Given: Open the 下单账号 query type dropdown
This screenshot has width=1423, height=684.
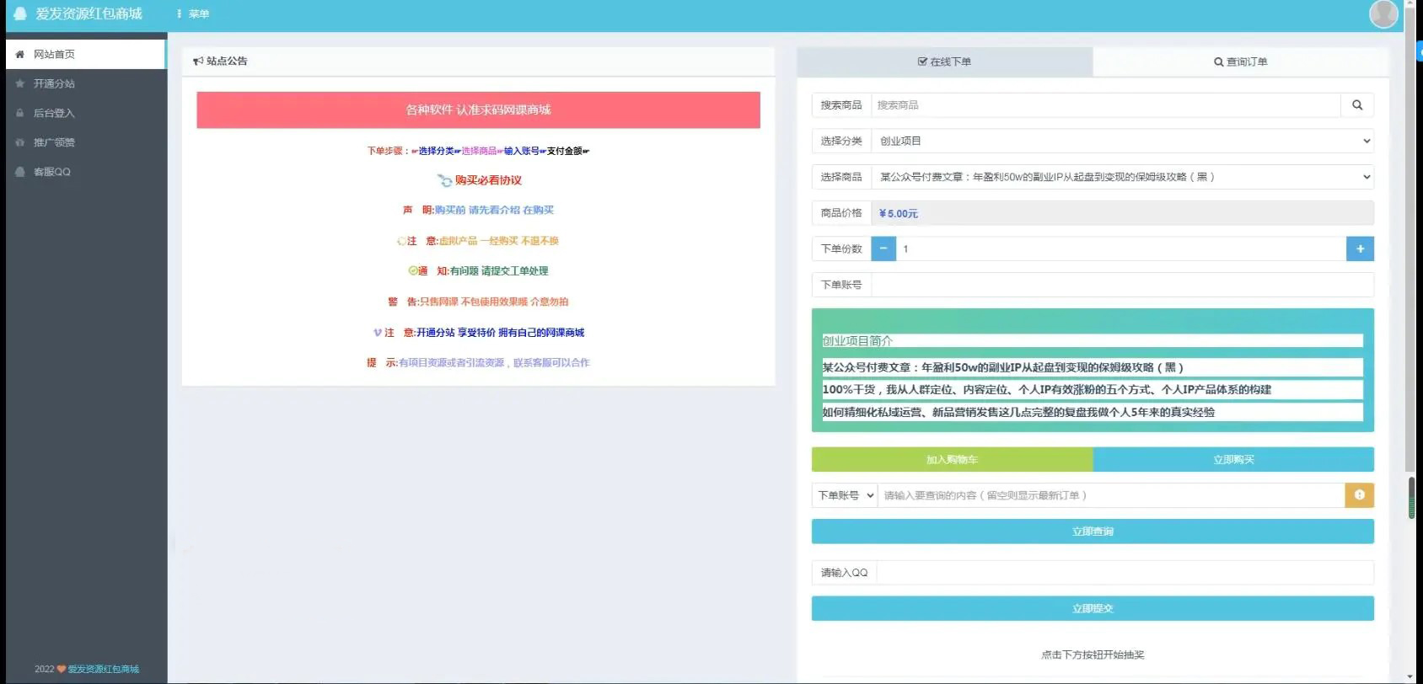Looking at the screenshot, I should click(x=845, y=495).
